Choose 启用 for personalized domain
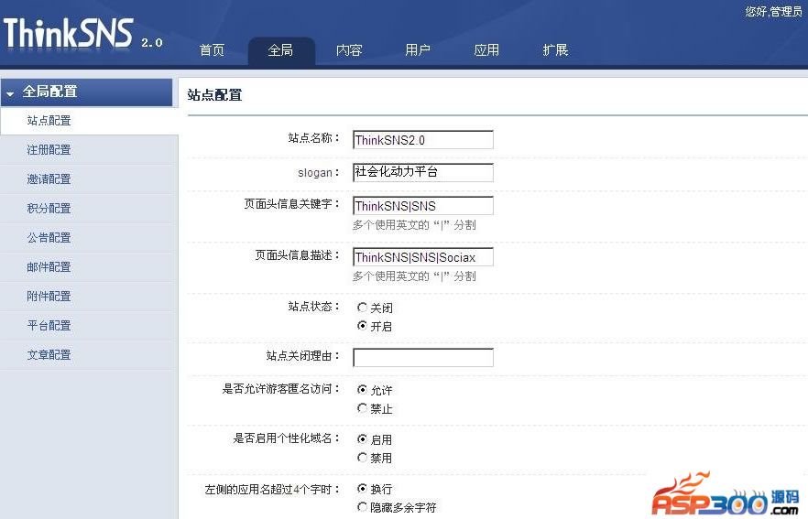This screenshot has height=519, width=808. tap(362, 439)
